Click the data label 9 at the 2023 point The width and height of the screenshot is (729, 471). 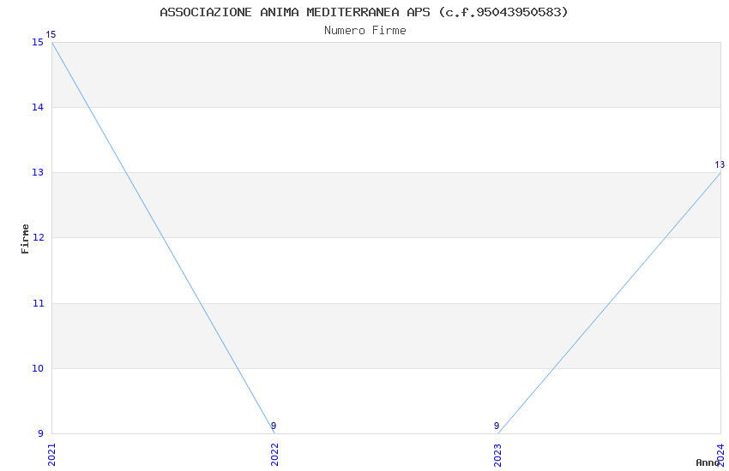[497, 426]
